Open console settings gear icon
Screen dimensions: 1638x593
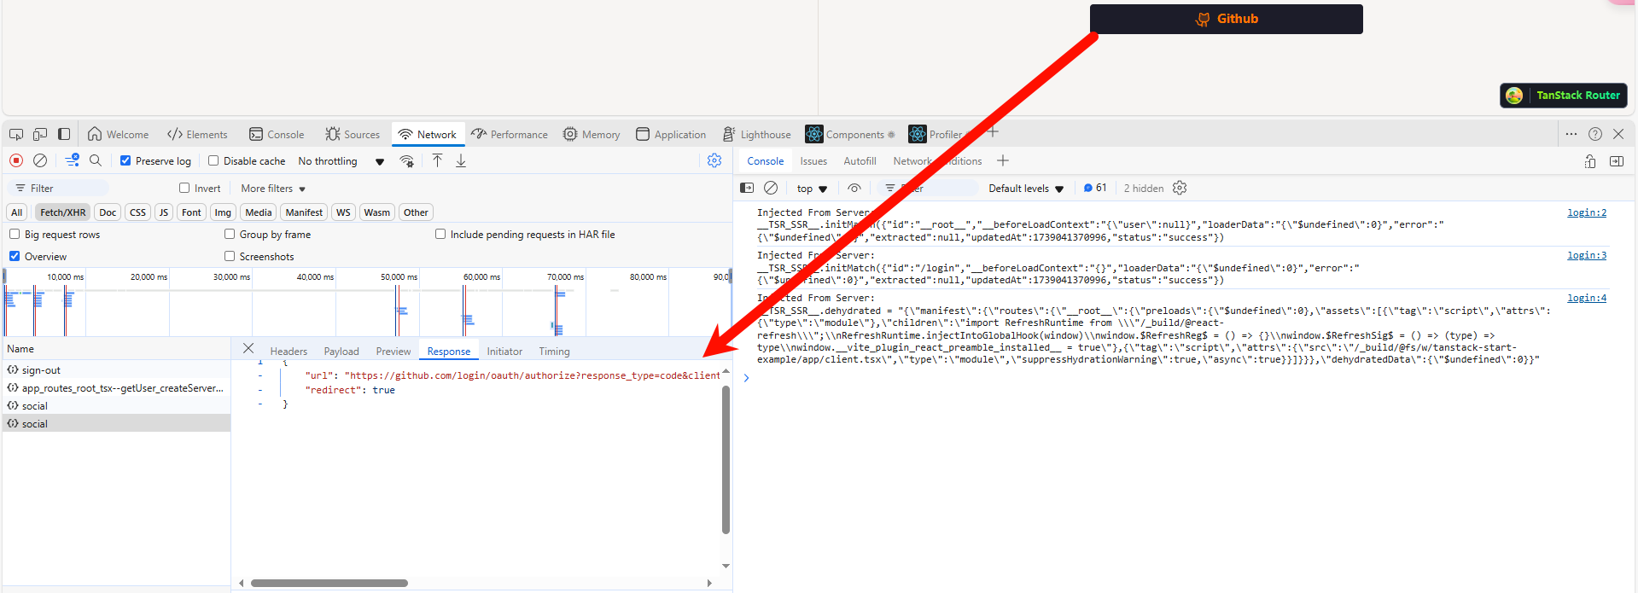pyautogui.click(x=1180, y=188)
